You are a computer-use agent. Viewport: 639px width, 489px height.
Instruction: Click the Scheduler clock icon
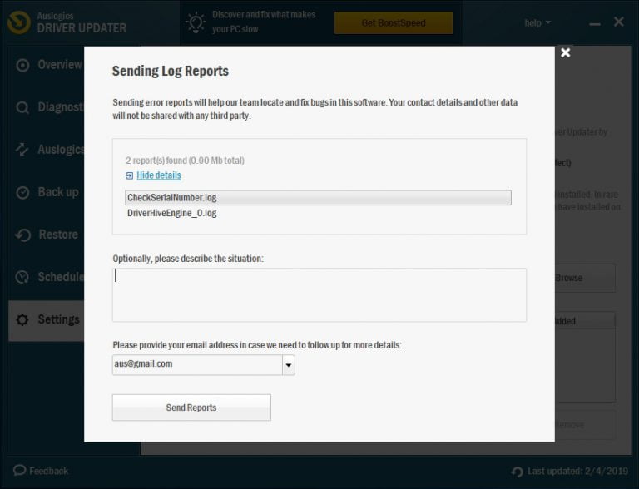point(22,277)
